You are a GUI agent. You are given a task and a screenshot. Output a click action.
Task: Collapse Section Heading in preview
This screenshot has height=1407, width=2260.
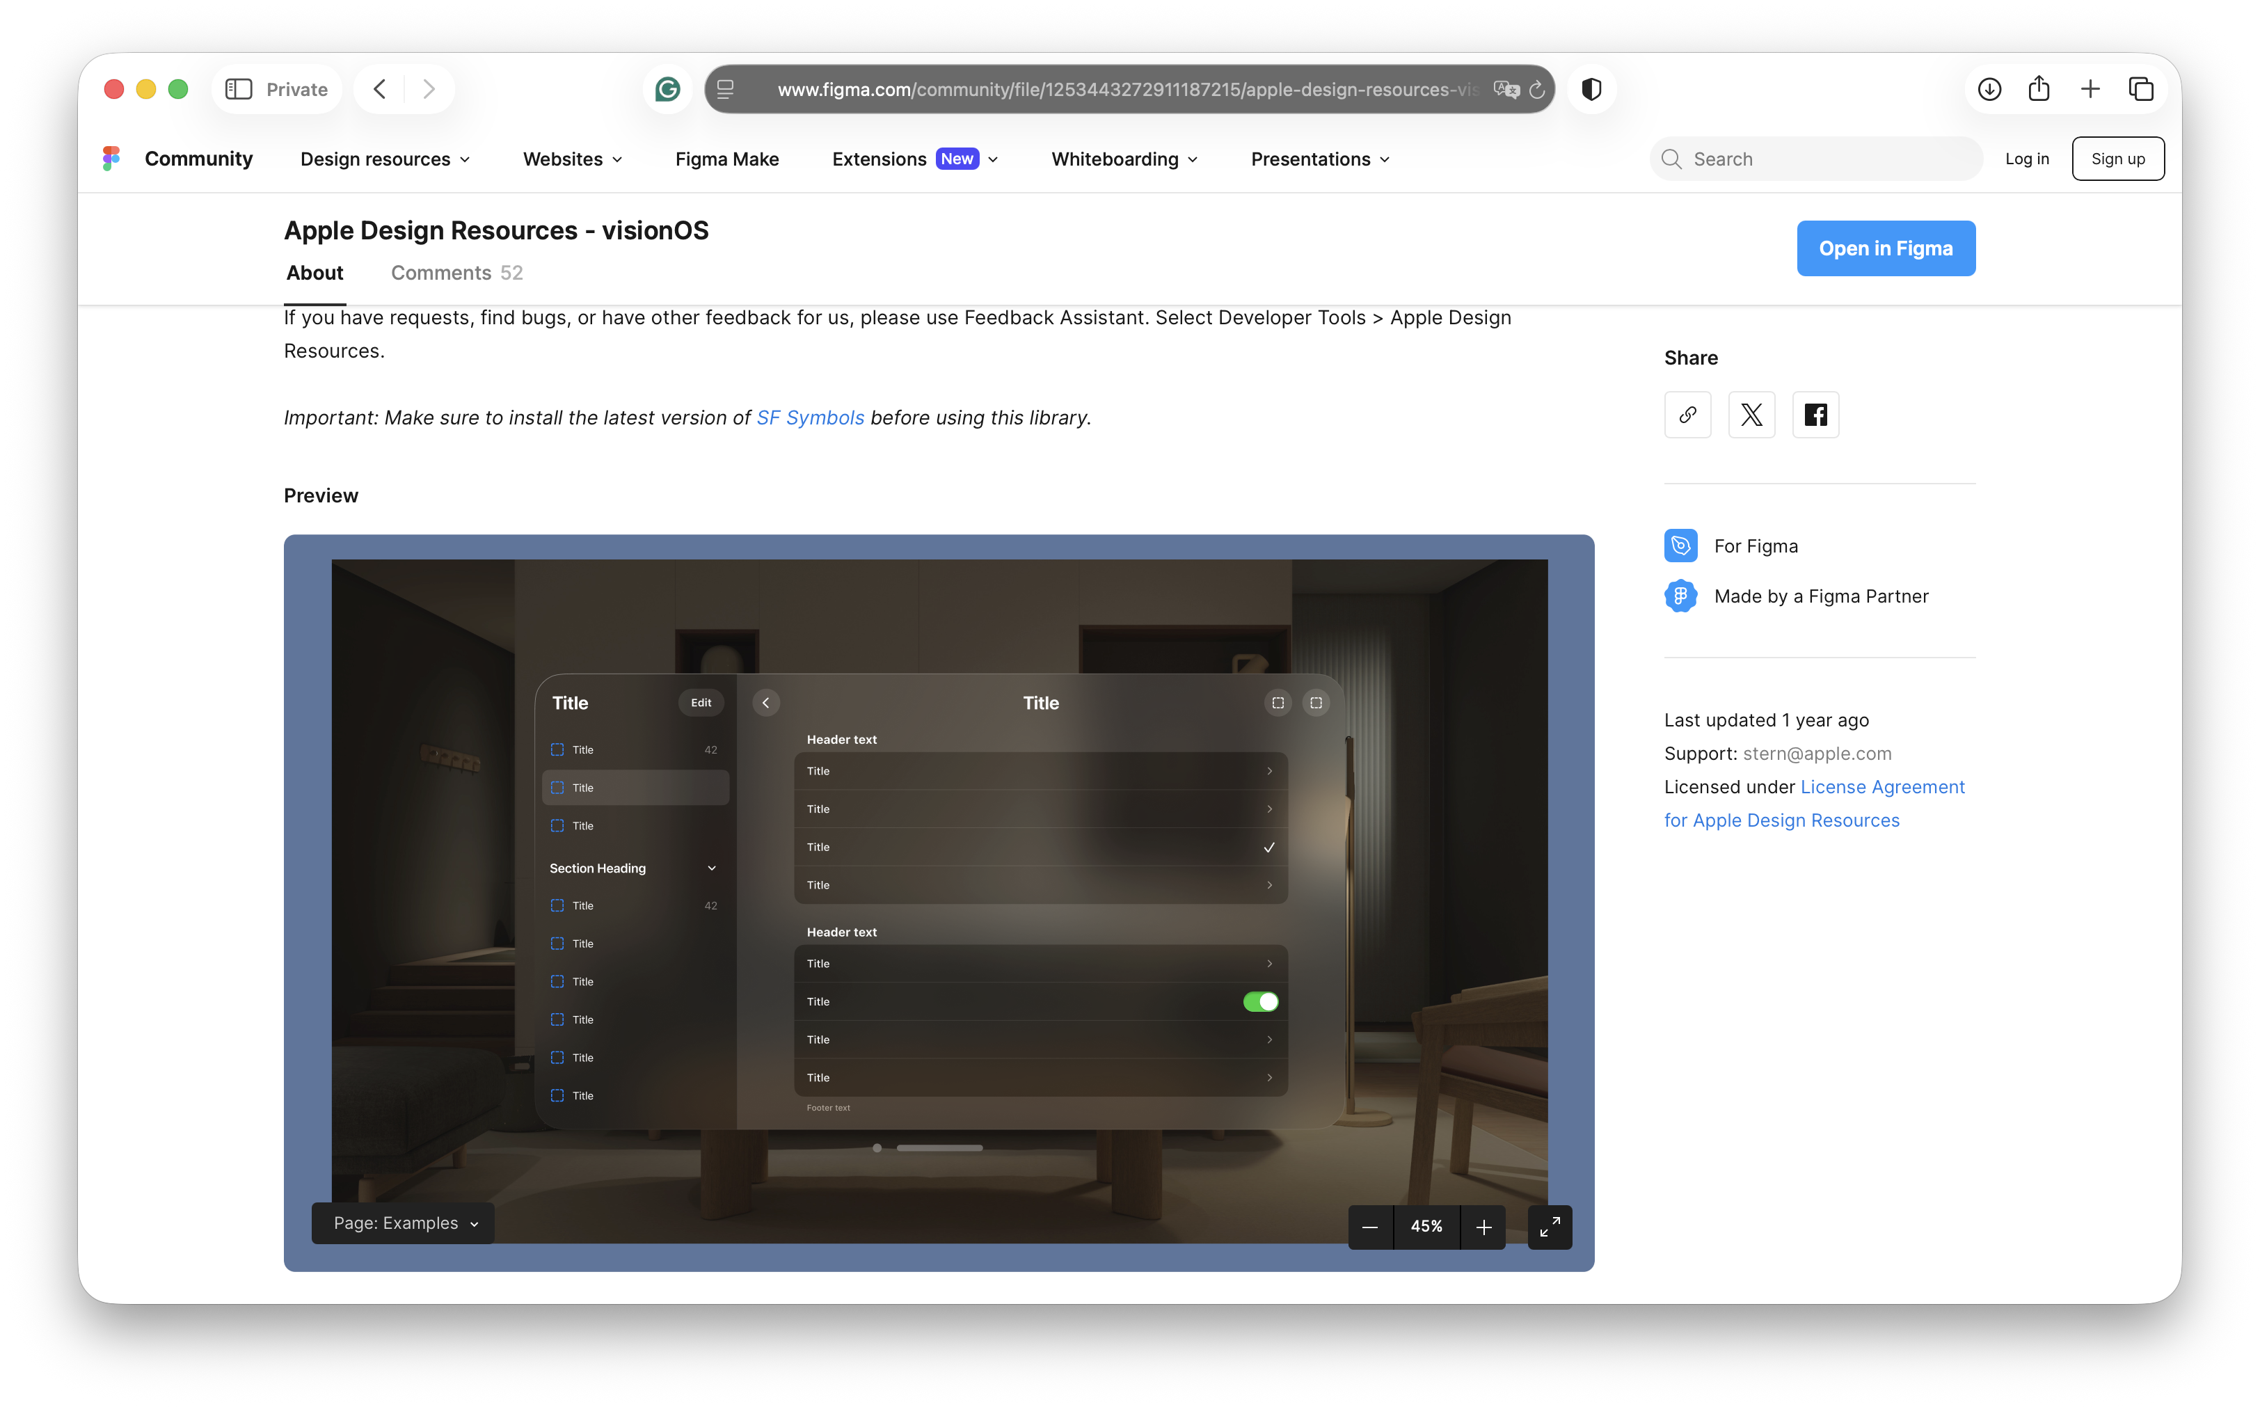coord(713,869)
